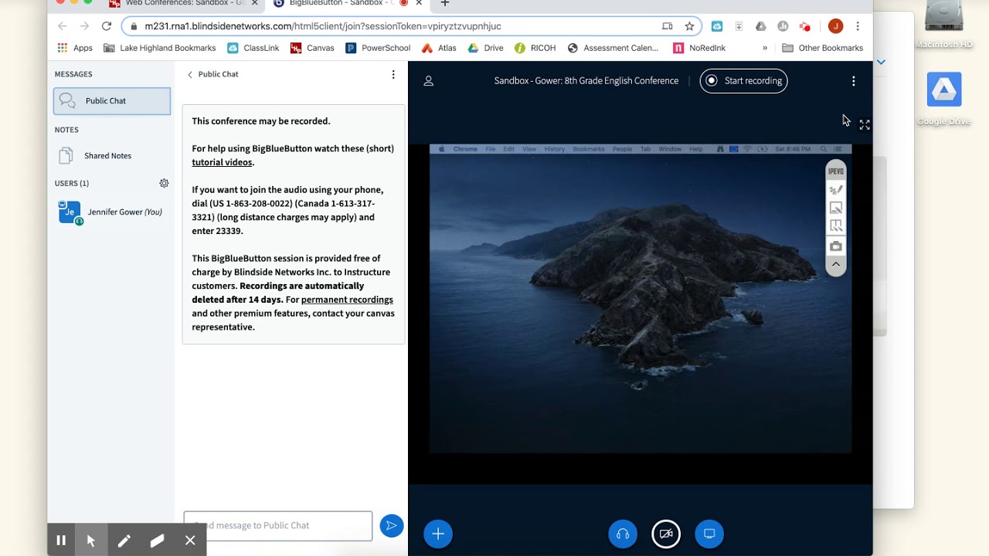Start recording the conference
Image resolution: width=989 pixels, height=556 pixels.
point(743,81)
